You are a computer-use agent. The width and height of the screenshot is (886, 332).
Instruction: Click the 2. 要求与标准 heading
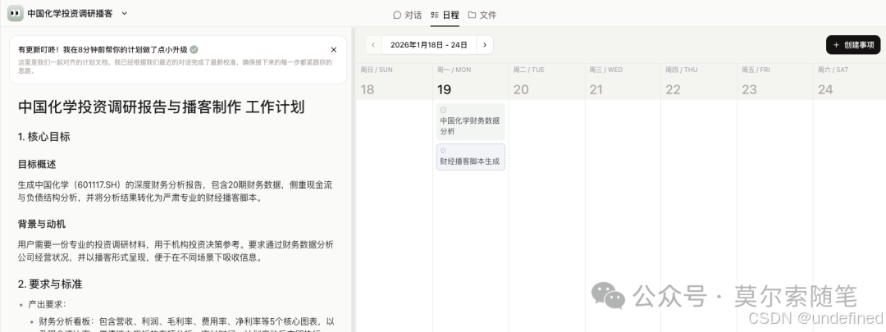tap(50, 284)
